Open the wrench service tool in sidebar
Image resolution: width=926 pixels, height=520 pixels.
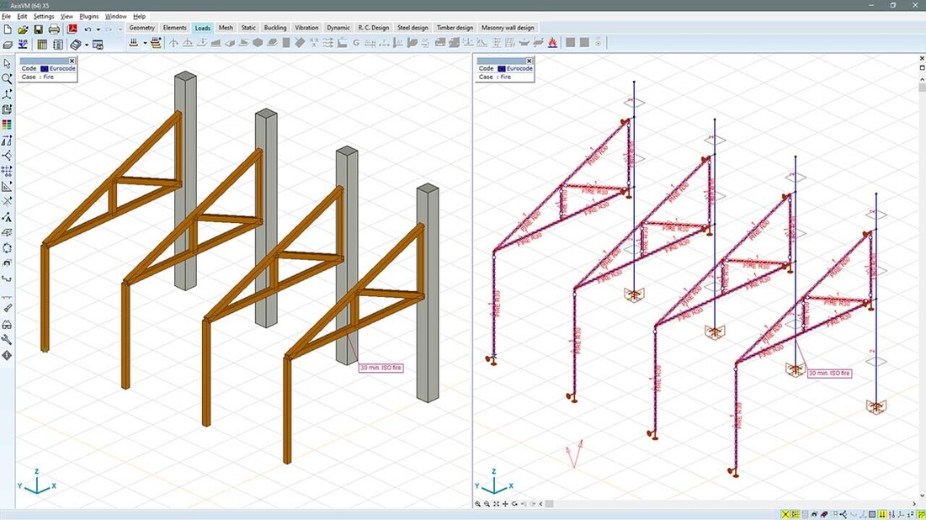point(8,340)
